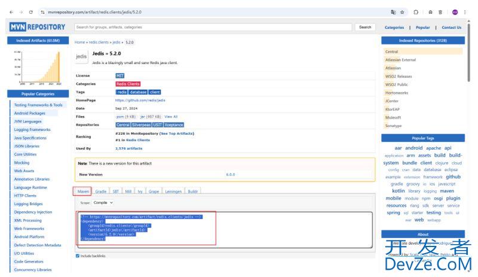Viewport: 478px width, 277px height.
Task: Open HTTP Clients category
Action: pyautogui.click(x=25, y=196)
